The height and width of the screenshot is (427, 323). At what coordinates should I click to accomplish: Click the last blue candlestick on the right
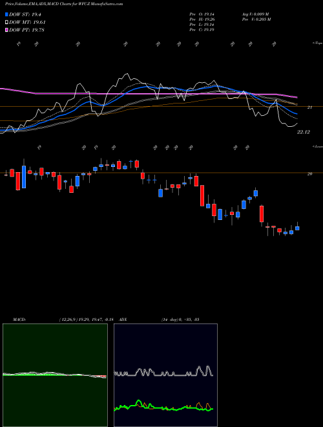pyautogui.click(x=297, y=228)
